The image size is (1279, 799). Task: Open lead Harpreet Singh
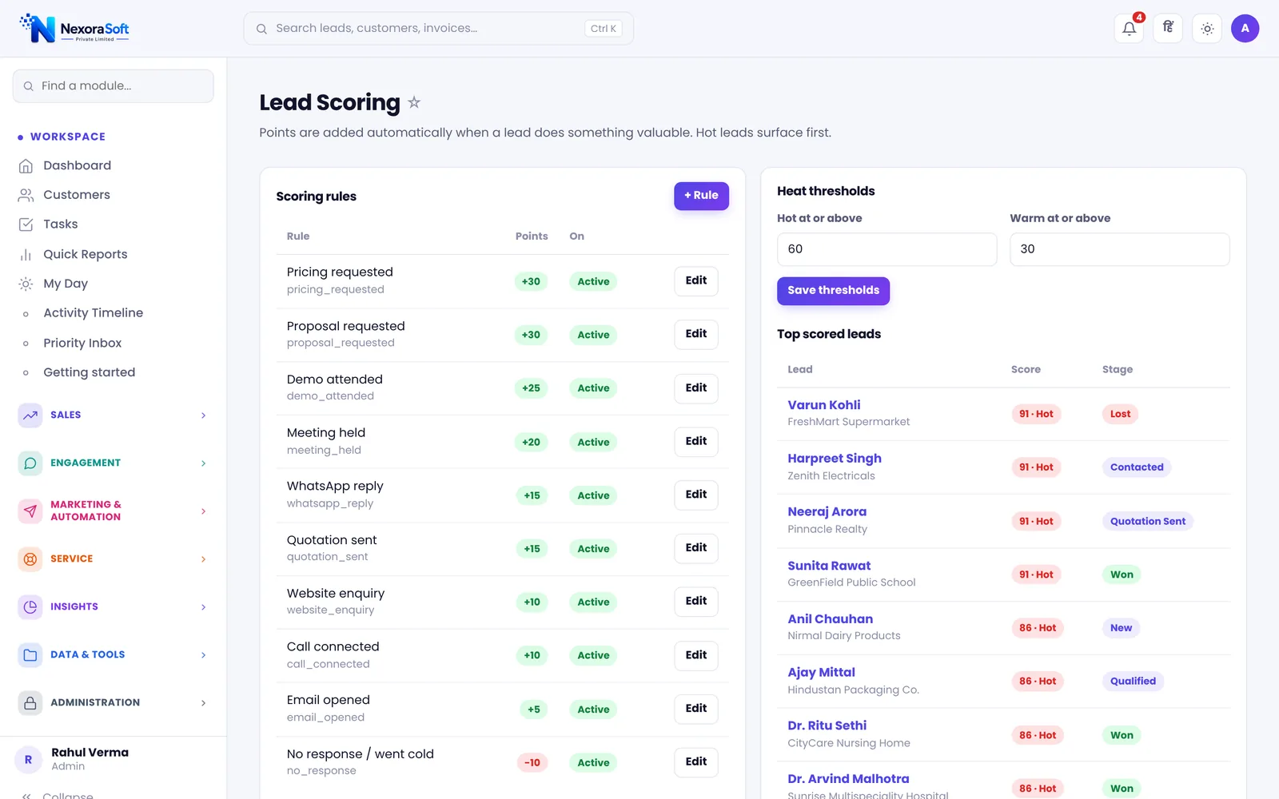coord(835,459)
